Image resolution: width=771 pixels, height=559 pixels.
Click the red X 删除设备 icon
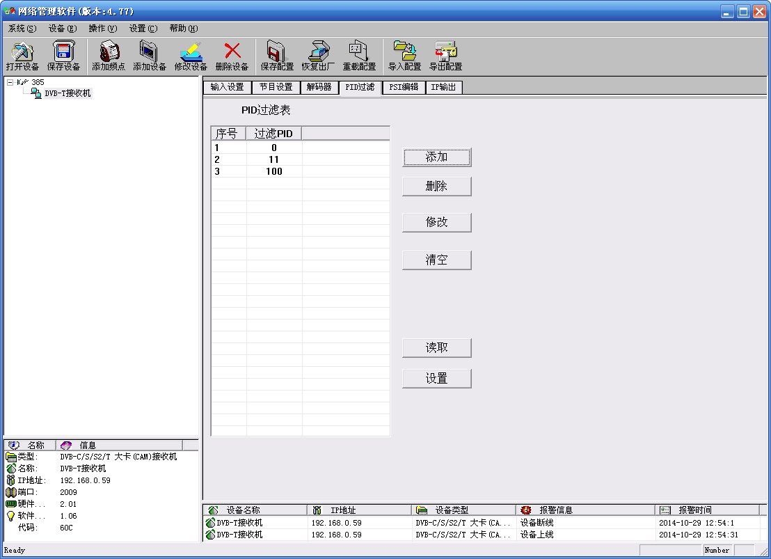(x=232, y=51)
